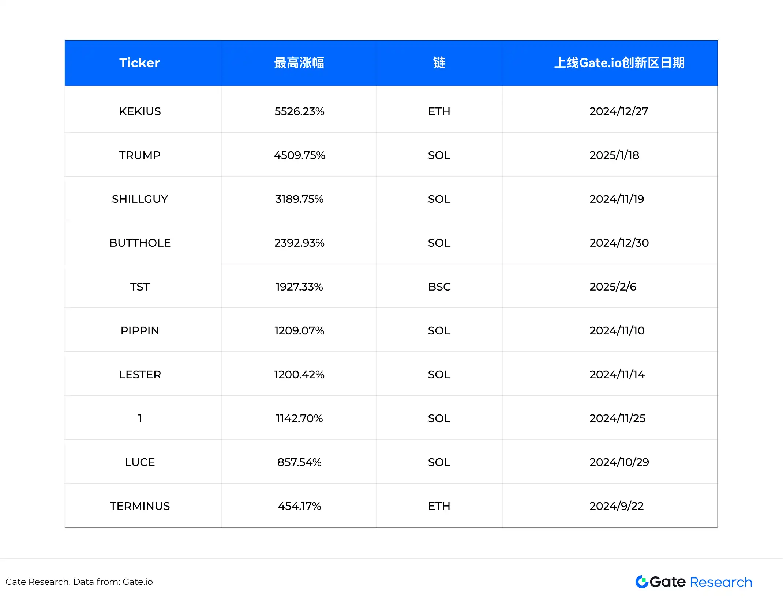This screenshot has height=606, width=783.
Task: Click the 最高涨幅 column header
Action: (x=299, y=63)
